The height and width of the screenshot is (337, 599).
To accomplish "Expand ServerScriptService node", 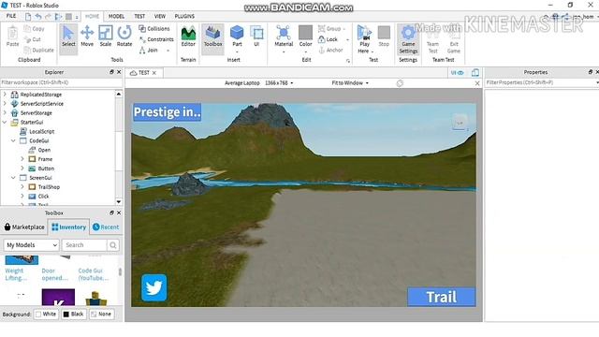I will 5,104.
